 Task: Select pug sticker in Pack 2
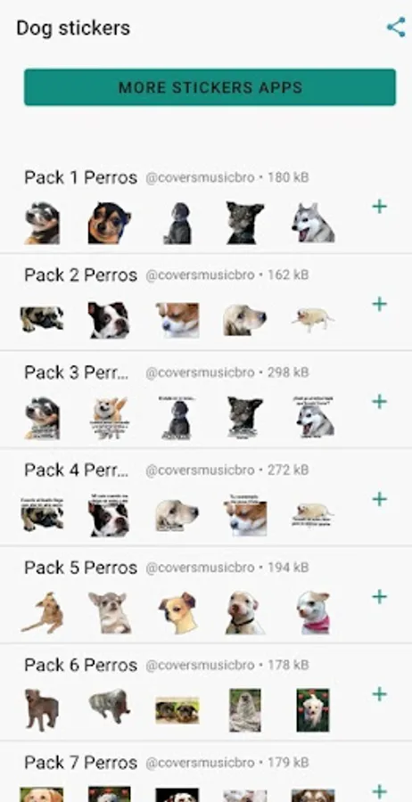42,319
